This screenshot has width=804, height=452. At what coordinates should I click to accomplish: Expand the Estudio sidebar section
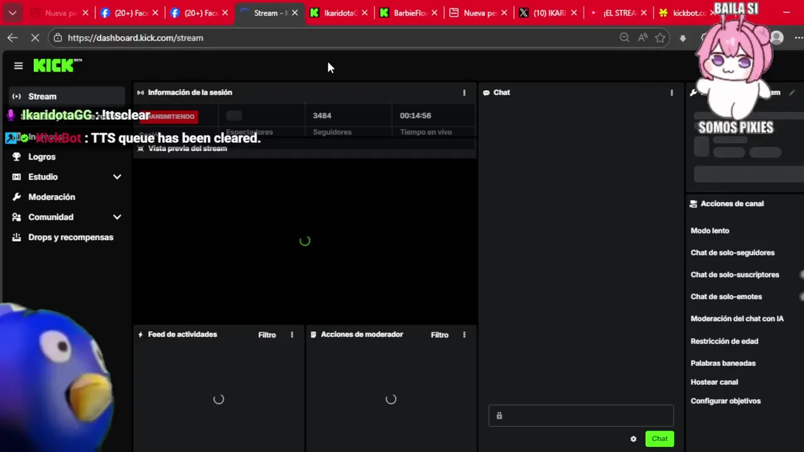[x=117, y=177]
